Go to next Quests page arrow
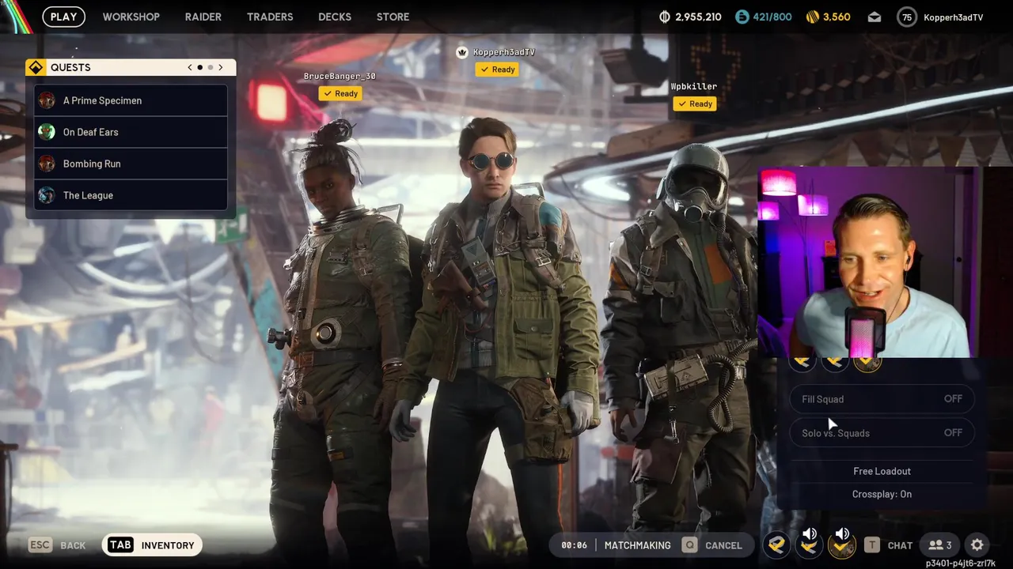Screen dimensions: 1013x569 pyautogui.click(x=220, y=67)
